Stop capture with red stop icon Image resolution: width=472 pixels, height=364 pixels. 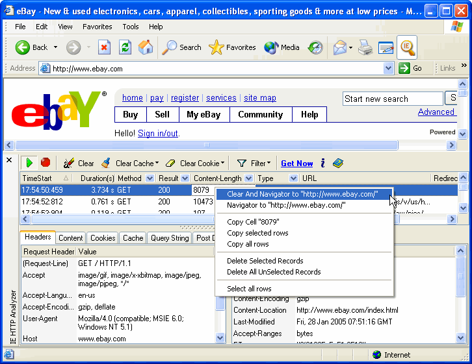(x=46, y=162)
